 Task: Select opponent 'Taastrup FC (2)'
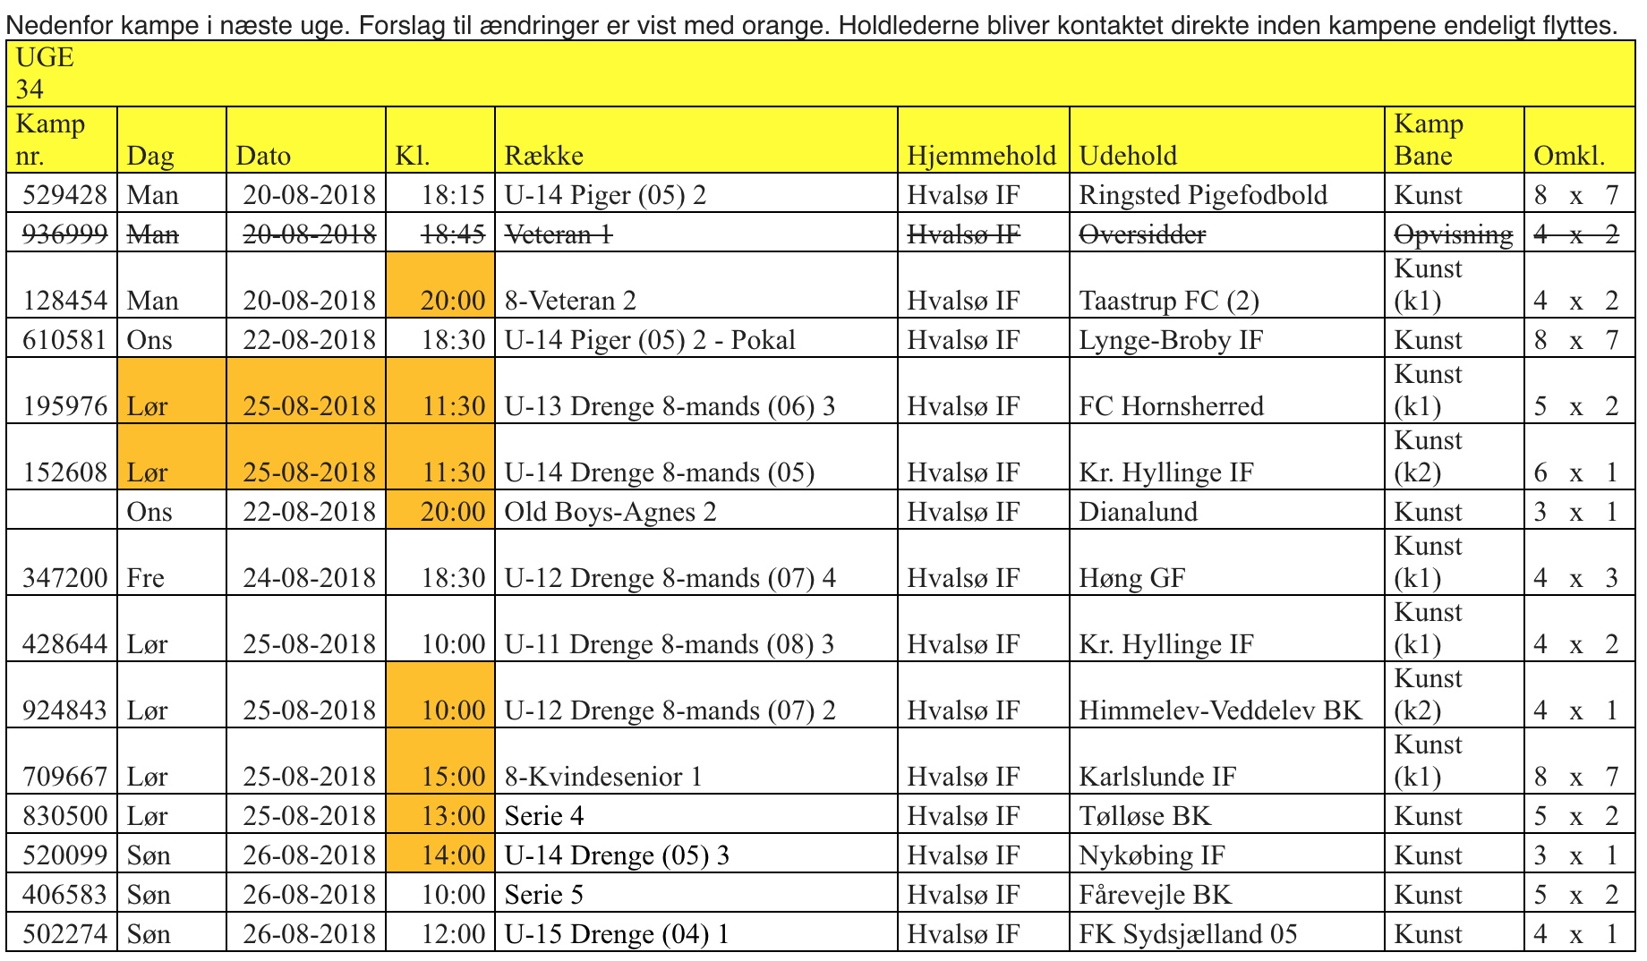1227,285
